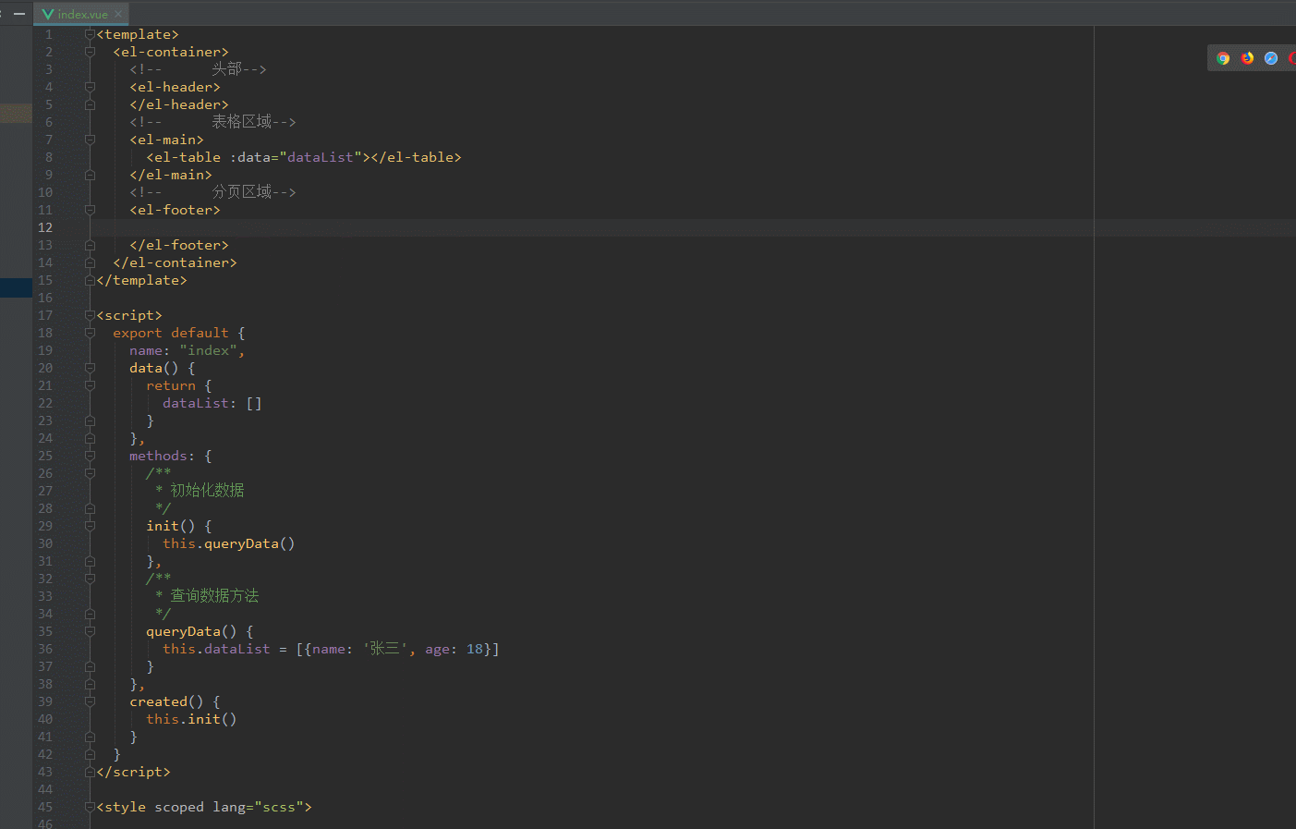Screen dimensions: 1296x829
Task: Click the </el-container> closing tag
Action: (175, 262)
